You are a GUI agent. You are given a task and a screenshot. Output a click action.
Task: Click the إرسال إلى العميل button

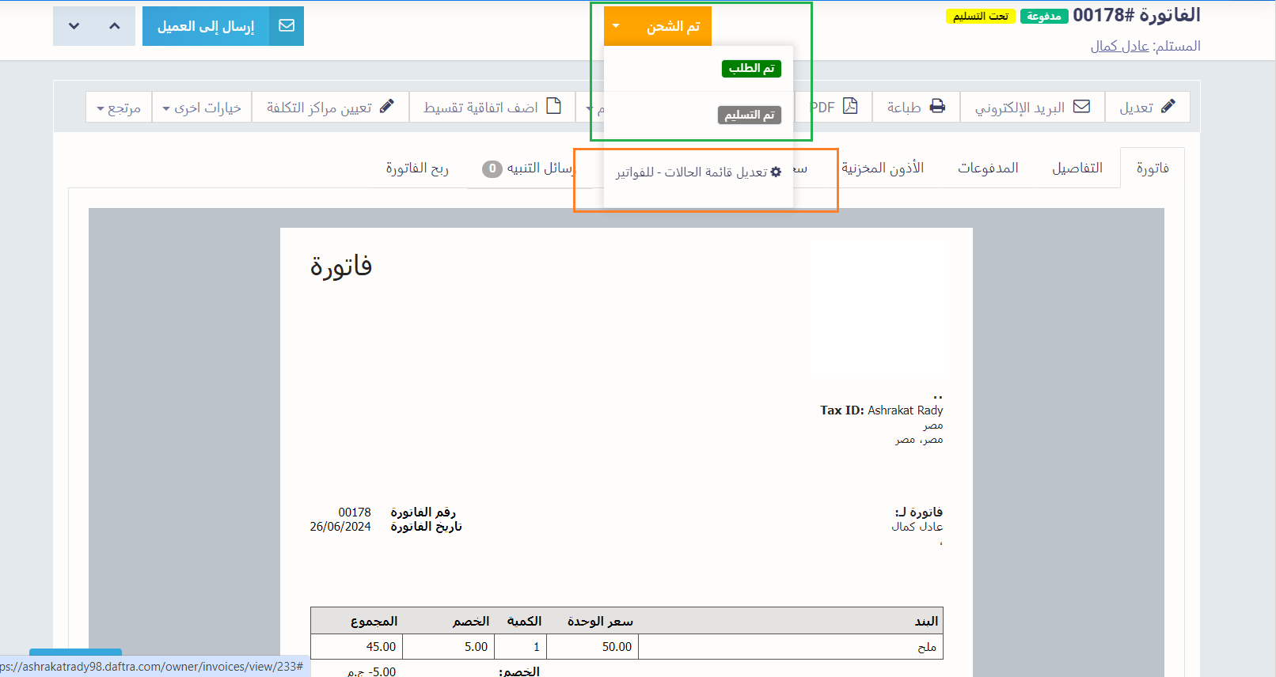pyautogui.click(x=206, y=26)
